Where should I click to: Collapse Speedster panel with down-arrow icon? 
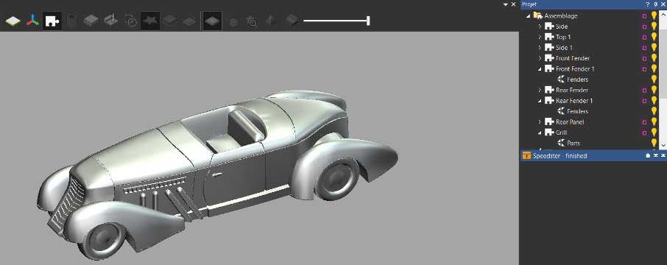coord(656,155)
